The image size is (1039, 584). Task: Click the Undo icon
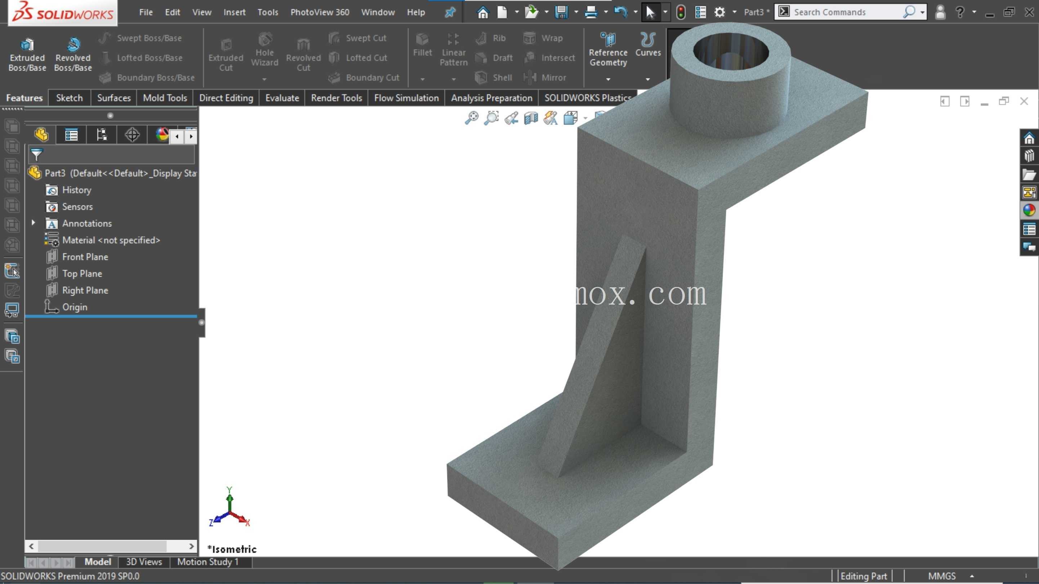(621, 12)
